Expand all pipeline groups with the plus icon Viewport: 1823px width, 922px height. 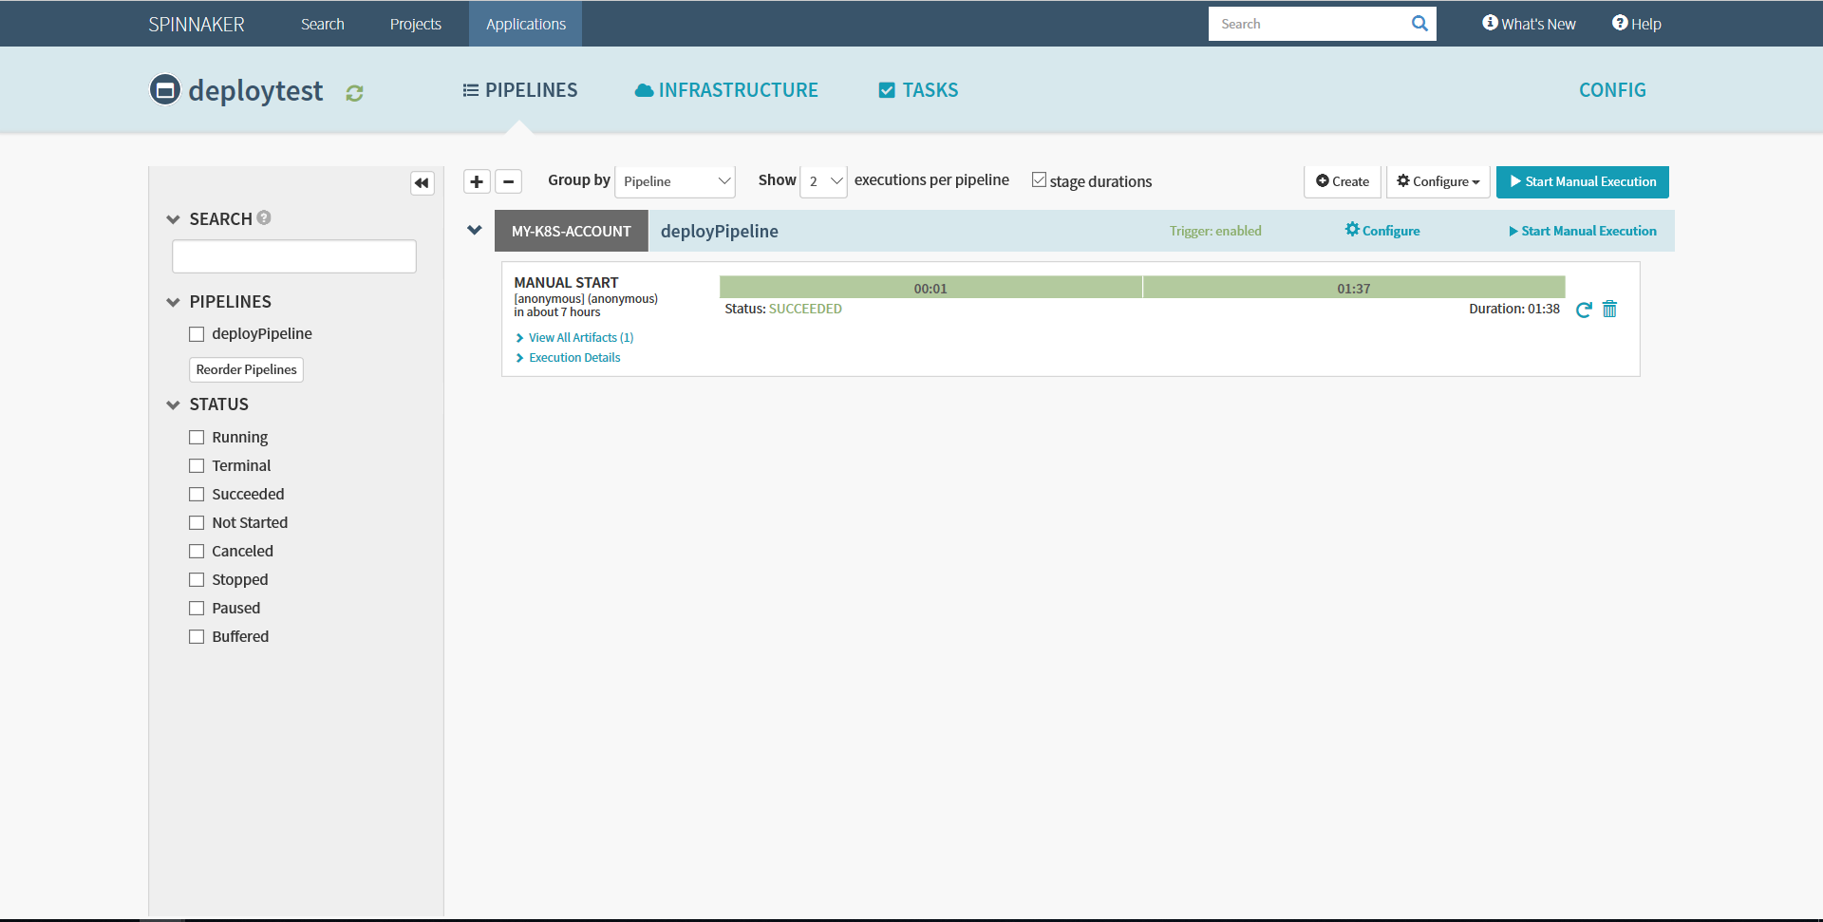[x=477, y=181]
